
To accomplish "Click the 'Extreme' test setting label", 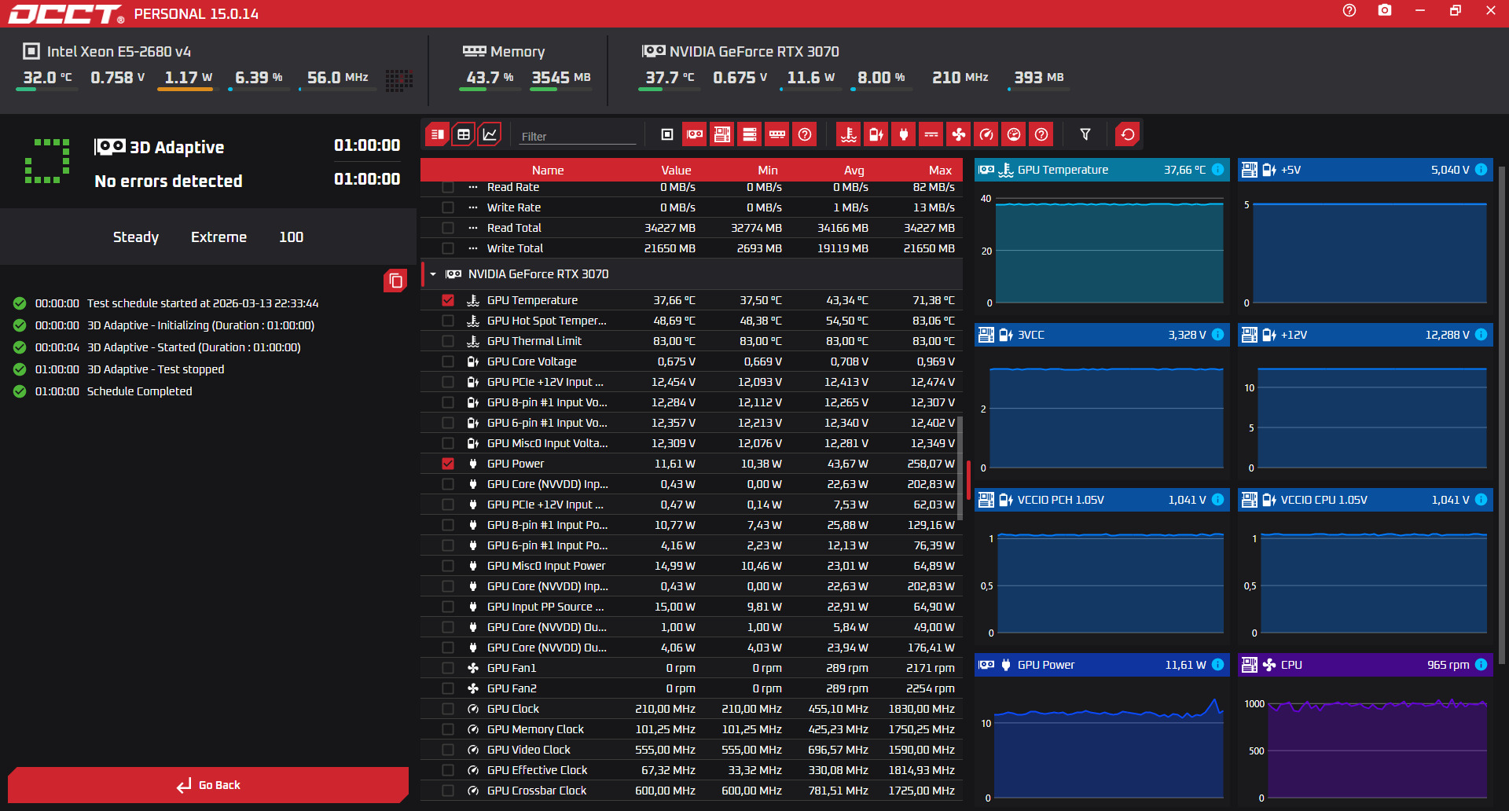I will [218, 237].
